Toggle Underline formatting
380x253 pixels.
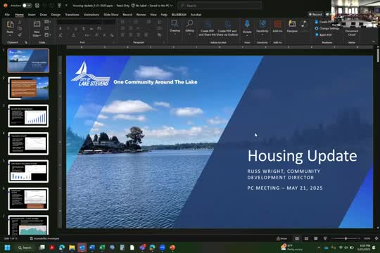(76, 29)
